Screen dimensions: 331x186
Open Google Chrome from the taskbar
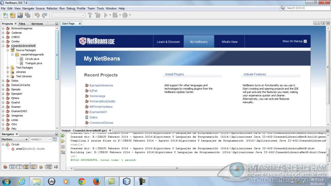pos(82,181)
